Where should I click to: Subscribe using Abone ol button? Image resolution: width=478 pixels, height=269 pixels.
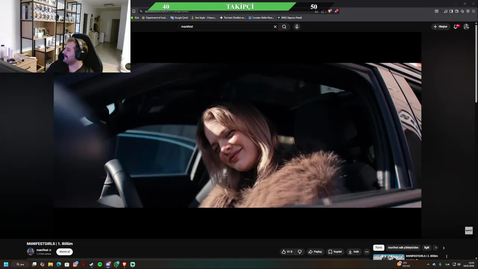tap(65, 252)
